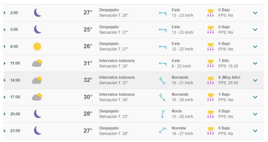Expand the 8:00 row details chevron

pos(255,47)
